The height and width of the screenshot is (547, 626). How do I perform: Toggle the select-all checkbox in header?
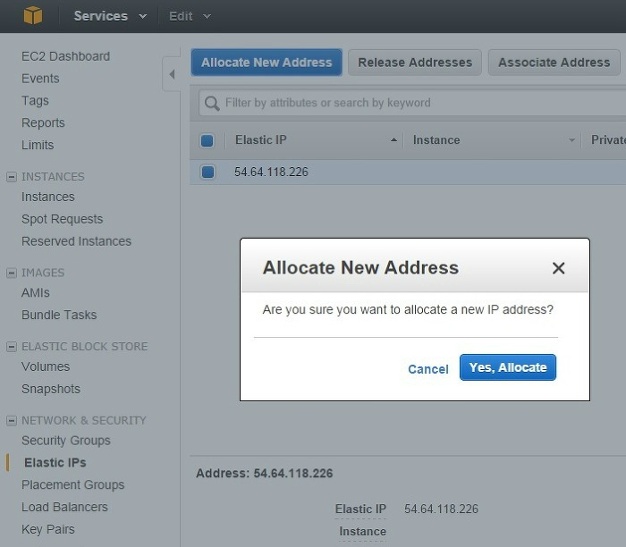click(x=207, y=140)
